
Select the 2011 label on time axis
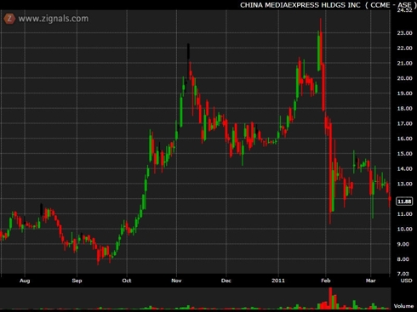click(278, 281)
